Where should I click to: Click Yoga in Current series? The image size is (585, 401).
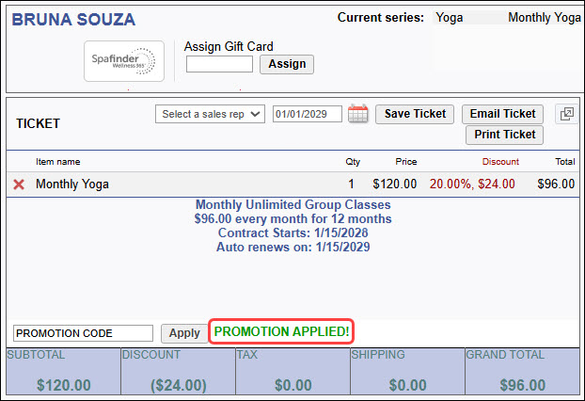(450, 18)
